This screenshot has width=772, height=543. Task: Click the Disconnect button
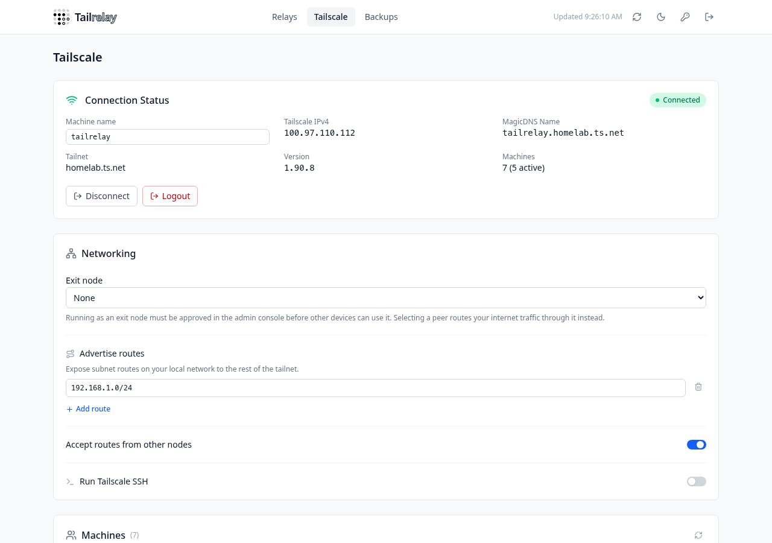(101, 196)
